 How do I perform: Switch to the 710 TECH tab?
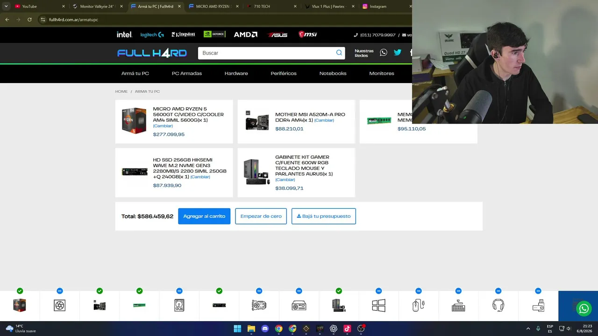coord(271,7)
